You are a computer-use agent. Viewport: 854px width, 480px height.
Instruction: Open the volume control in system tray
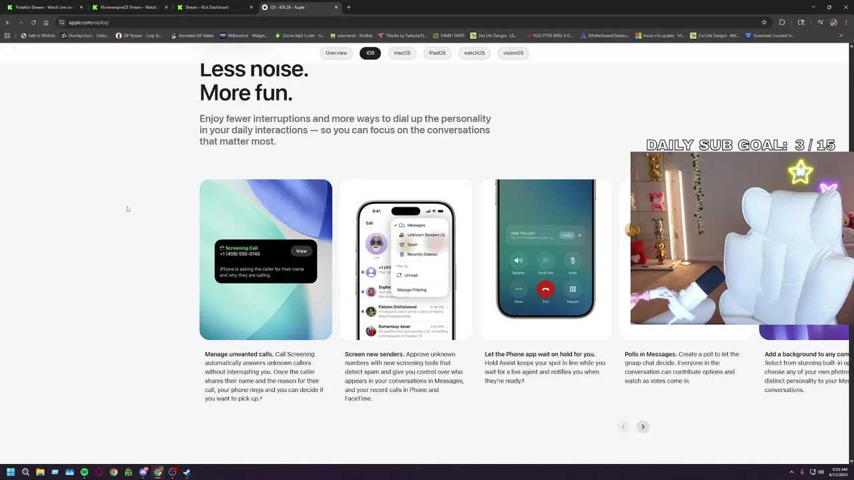821,472
